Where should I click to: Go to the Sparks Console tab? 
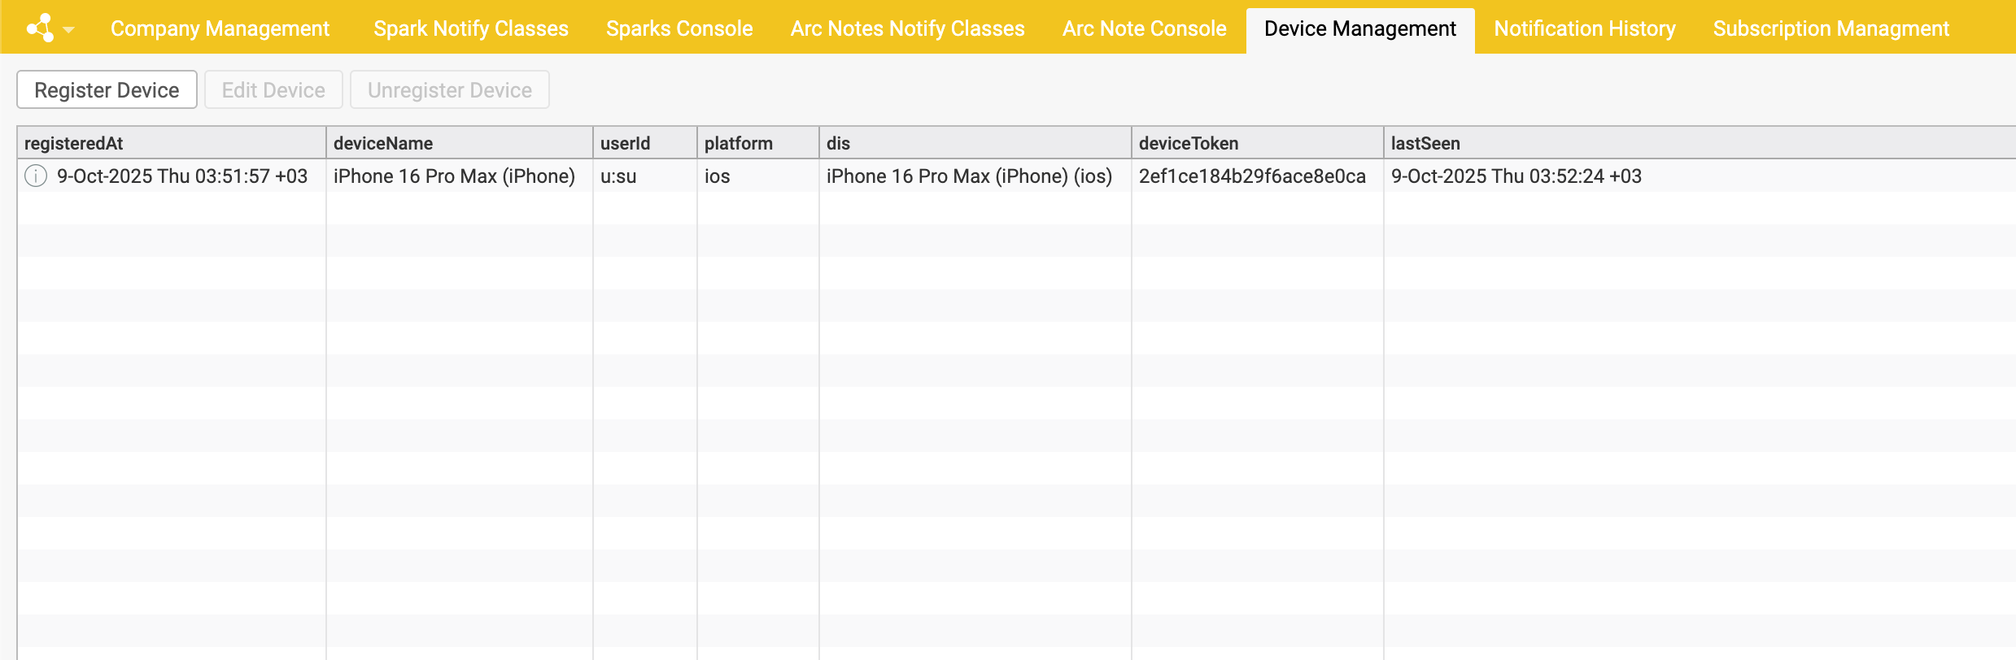point(679,28)
